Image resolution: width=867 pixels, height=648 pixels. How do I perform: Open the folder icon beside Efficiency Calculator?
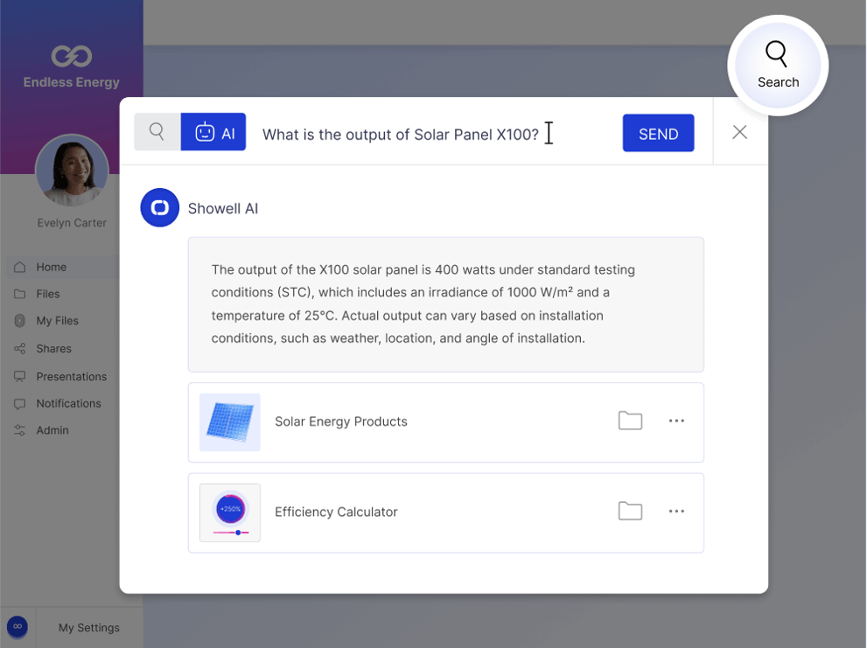click(630, 512)
